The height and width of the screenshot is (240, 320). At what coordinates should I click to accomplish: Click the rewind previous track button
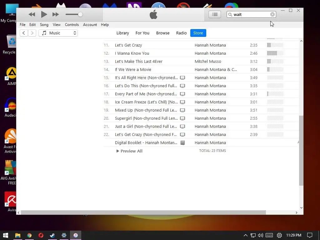click(x=32, y=14)
